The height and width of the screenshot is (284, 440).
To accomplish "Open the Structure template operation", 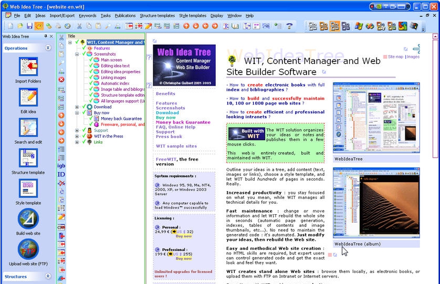I will [28, 158].
